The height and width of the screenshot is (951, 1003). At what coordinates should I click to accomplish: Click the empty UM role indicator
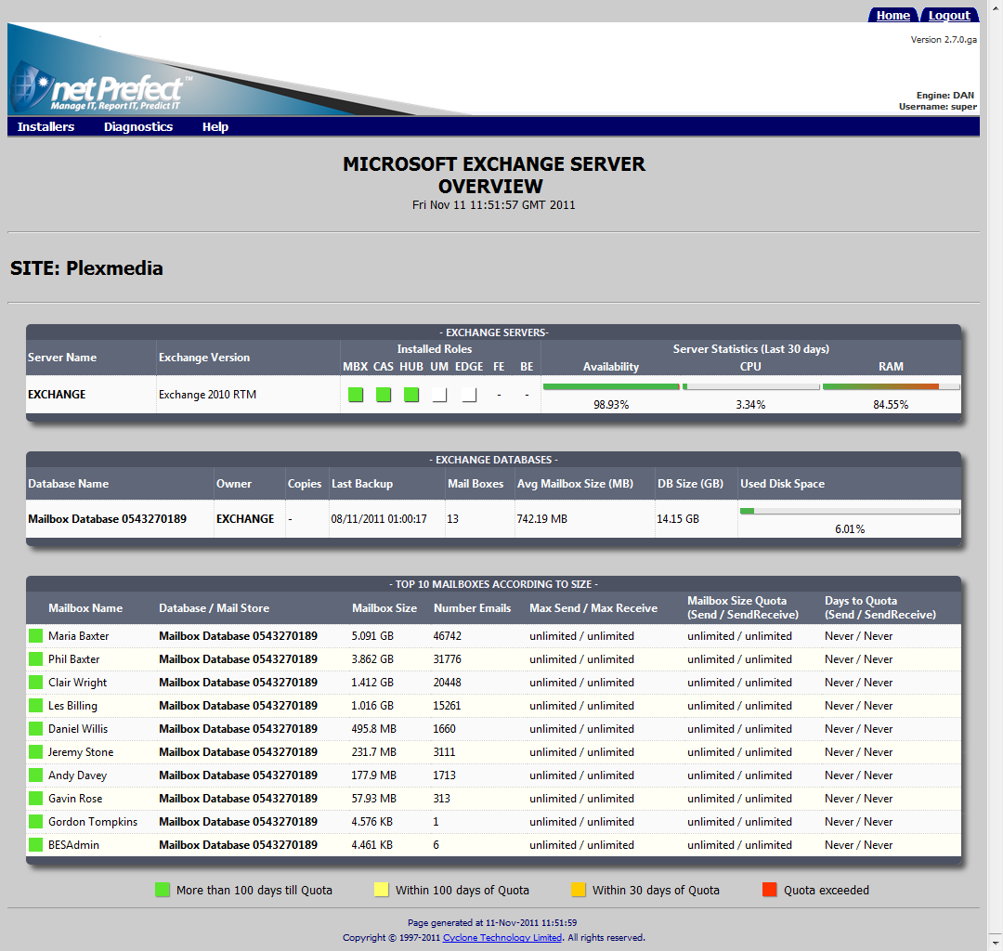439,395
